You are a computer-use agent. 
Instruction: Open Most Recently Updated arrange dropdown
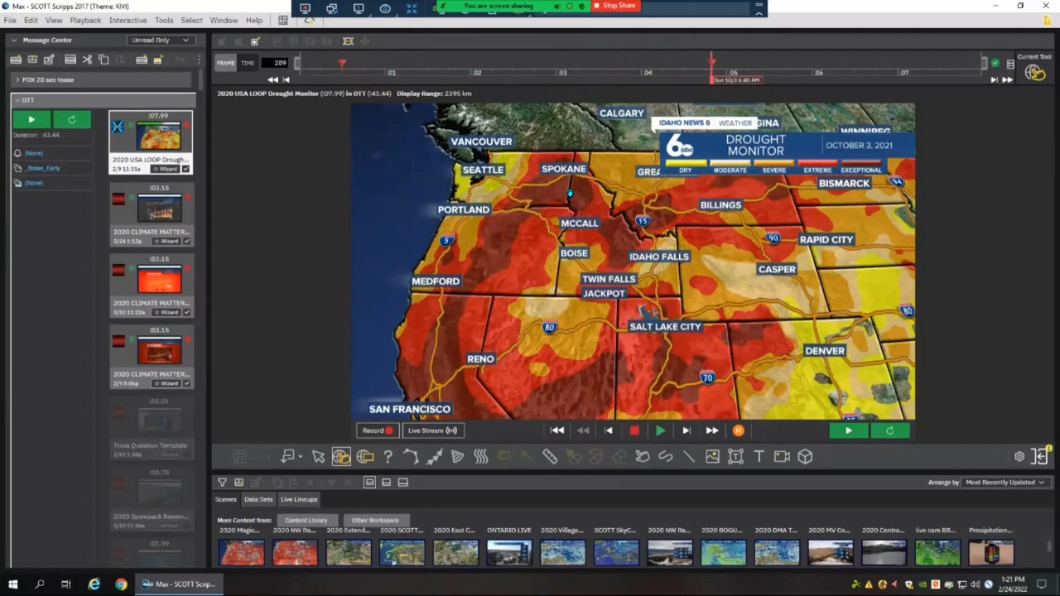click(x=1005, y=482)
